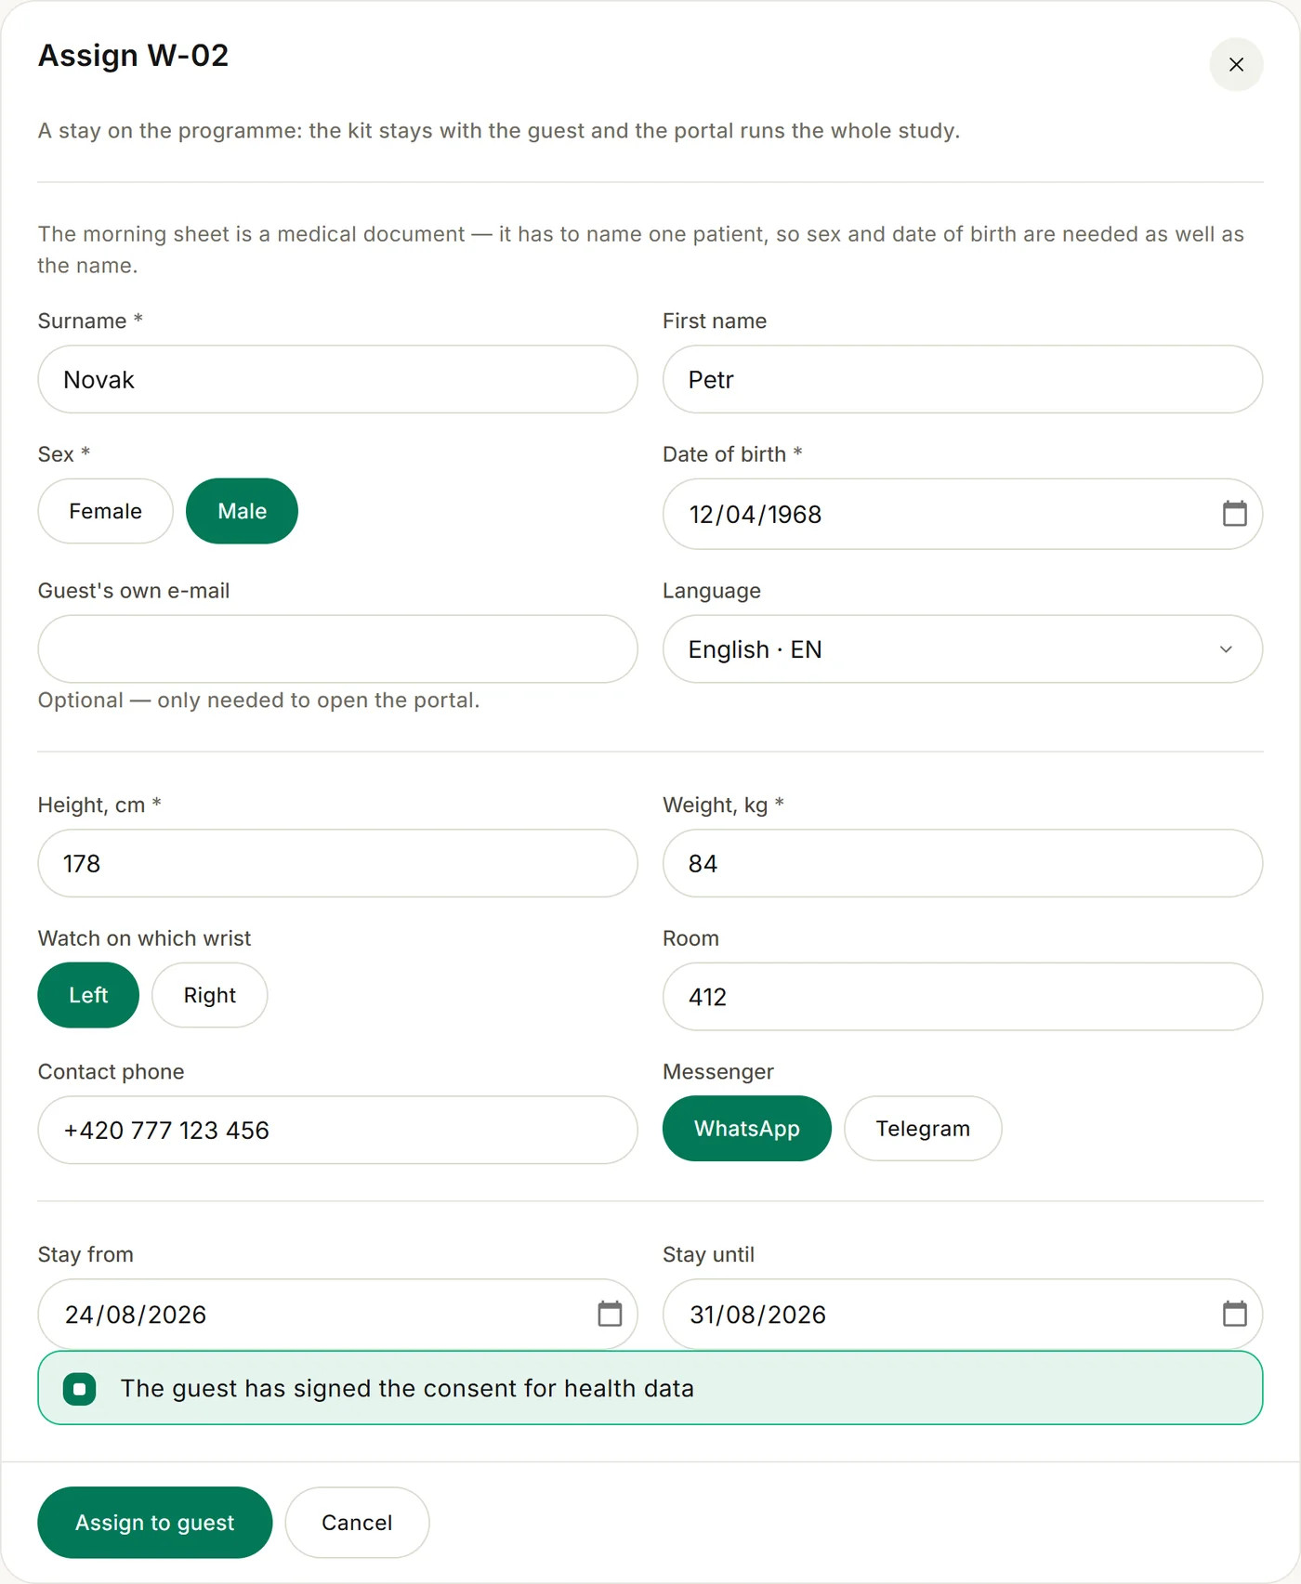This screenshot has height=1584, width=1301.
Task: Choose Right wrist for the watch
Action: [x=210, y=995]
